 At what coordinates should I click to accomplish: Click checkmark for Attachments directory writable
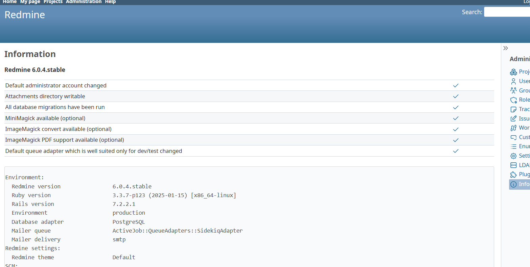(456, 96)
